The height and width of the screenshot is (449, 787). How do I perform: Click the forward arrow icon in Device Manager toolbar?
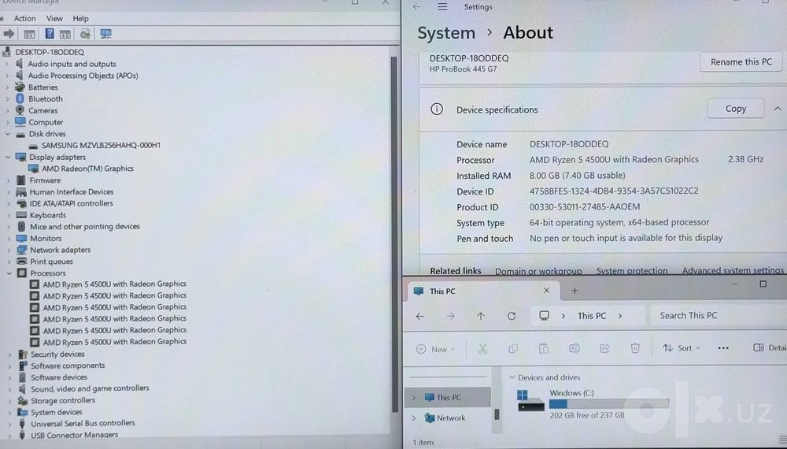click(9, 34)
